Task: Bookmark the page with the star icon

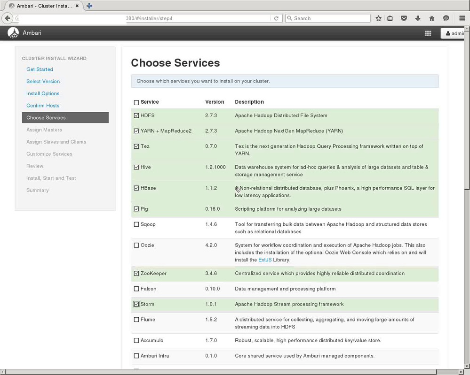Action: 379,18
